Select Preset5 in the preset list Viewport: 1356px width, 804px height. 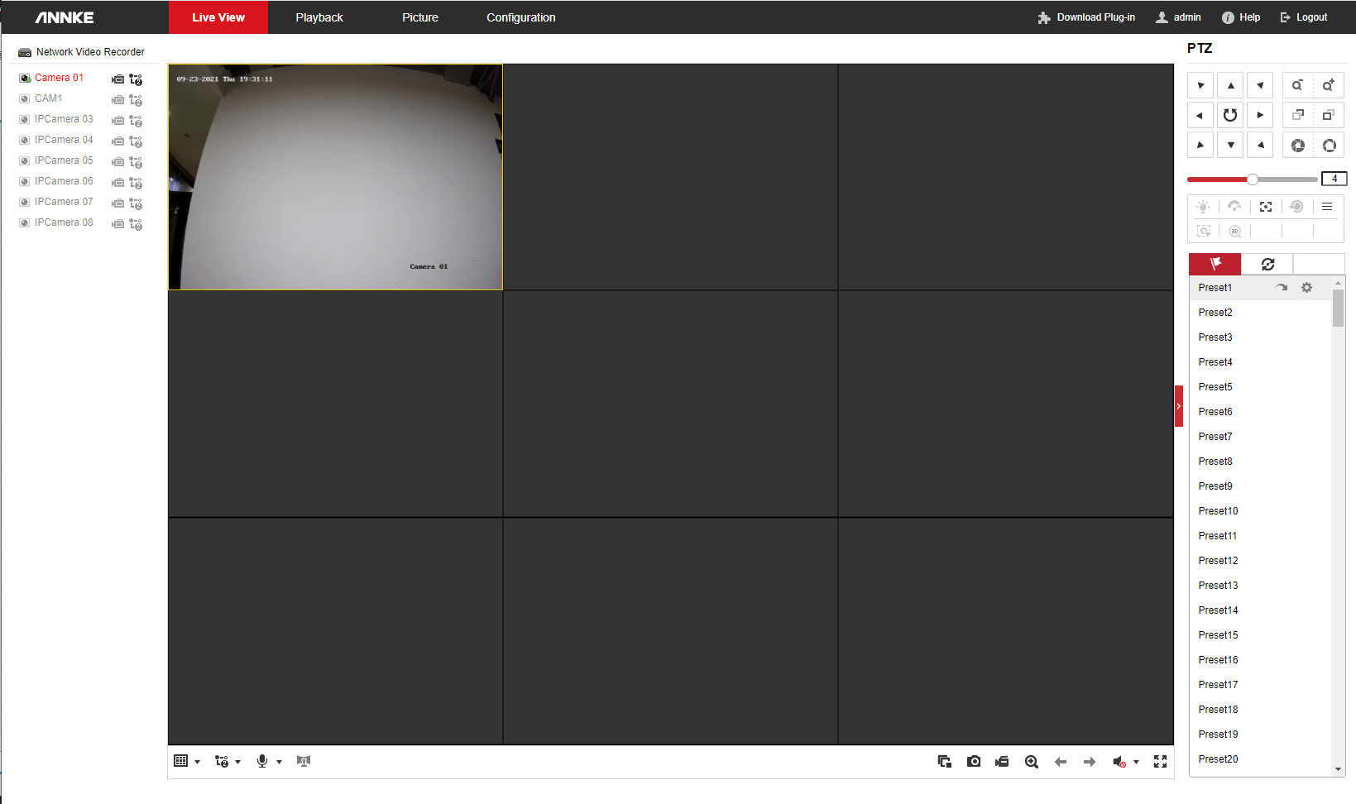[1215, 387]
